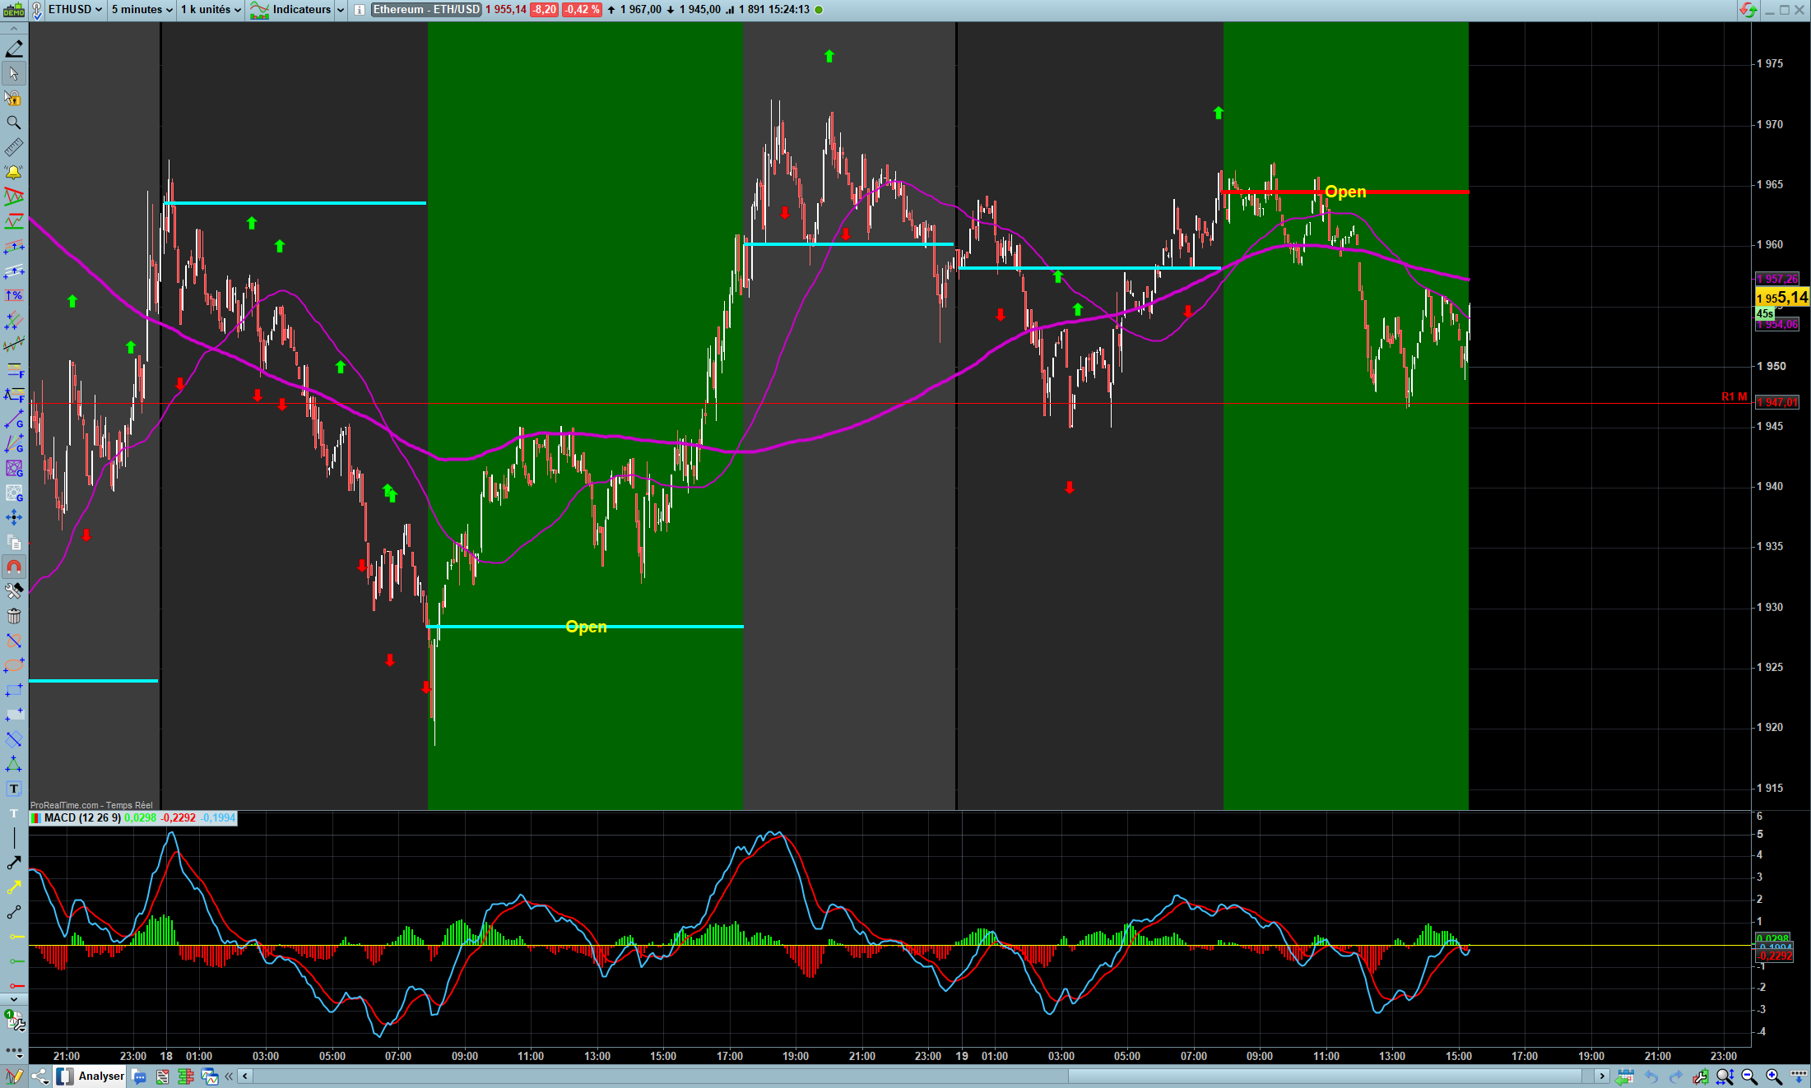Toggle the pin icon beside ETHUSD
Viewport: 1811px width, 1088px height.
point(37,10)
